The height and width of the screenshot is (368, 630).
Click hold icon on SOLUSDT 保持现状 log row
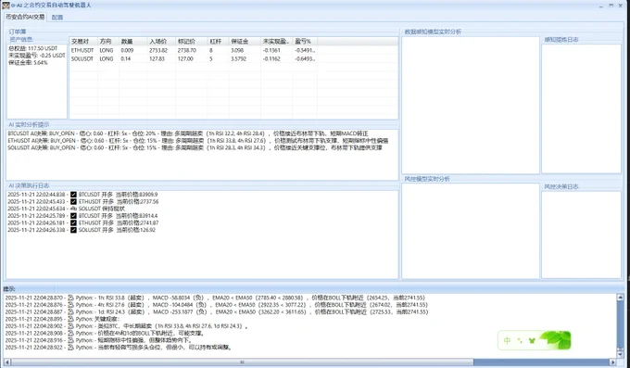(73, 209)
